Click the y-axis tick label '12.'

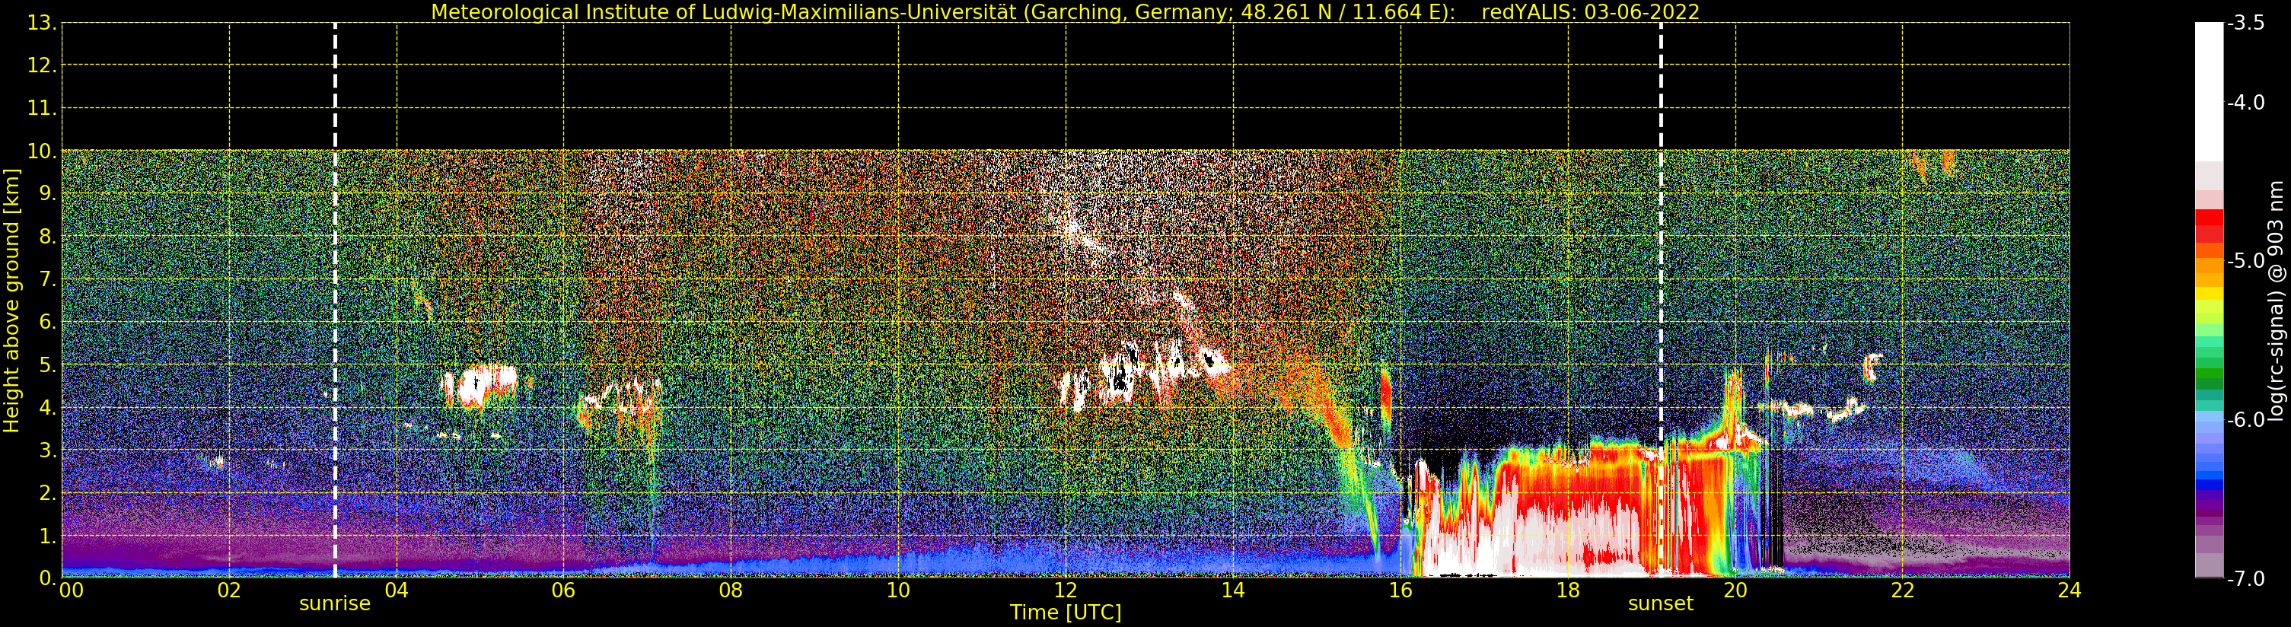point(42,65)
